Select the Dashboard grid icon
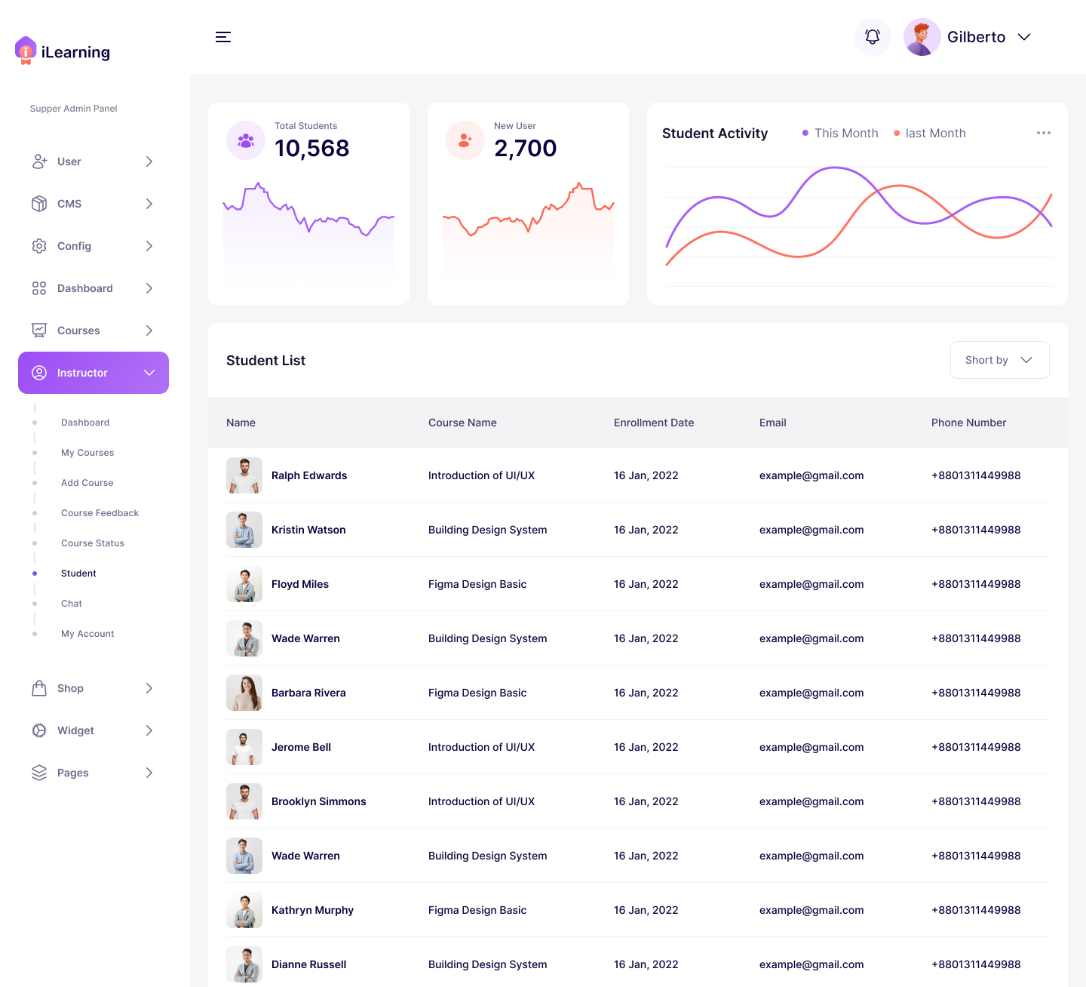 click(39, 287)
